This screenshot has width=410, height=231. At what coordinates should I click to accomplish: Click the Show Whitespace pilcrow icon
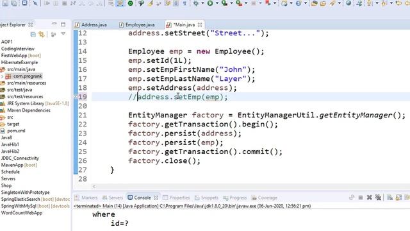tap(184, 3)
